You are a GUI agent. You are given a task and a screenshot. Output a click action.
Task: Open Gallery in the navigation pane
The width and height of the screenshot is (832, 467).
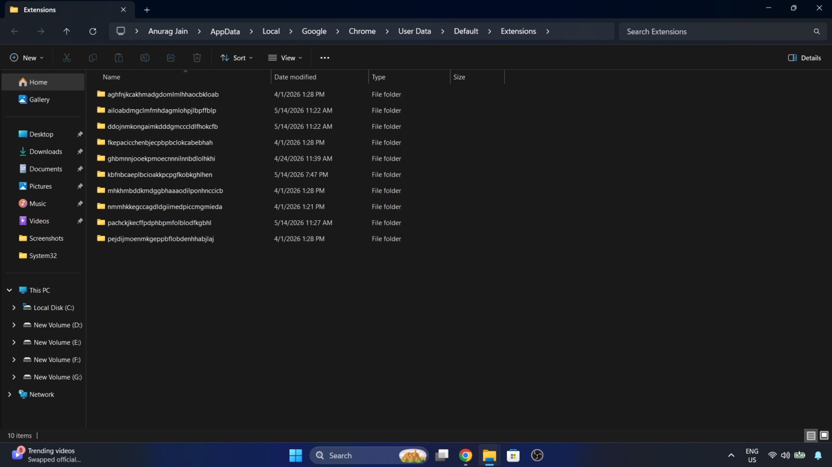click(x=43, y=100)
